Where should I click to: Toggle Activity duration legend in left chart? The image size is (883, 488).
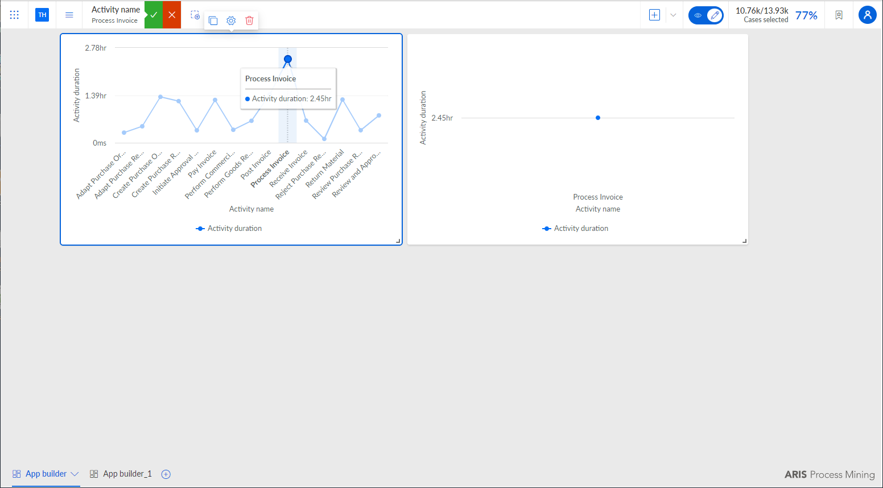click(229, 228)
